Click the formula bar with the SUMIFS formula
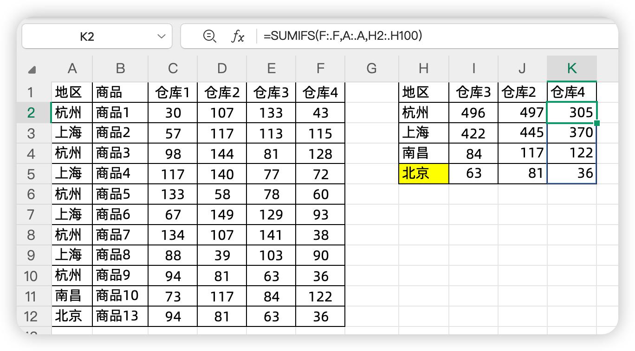Image resolution: width=635 pixels, height=351 pixels. click(x=399, y=36)
